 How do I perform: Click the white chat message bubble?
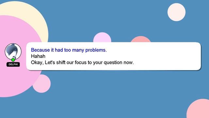[x=114, y=56]
